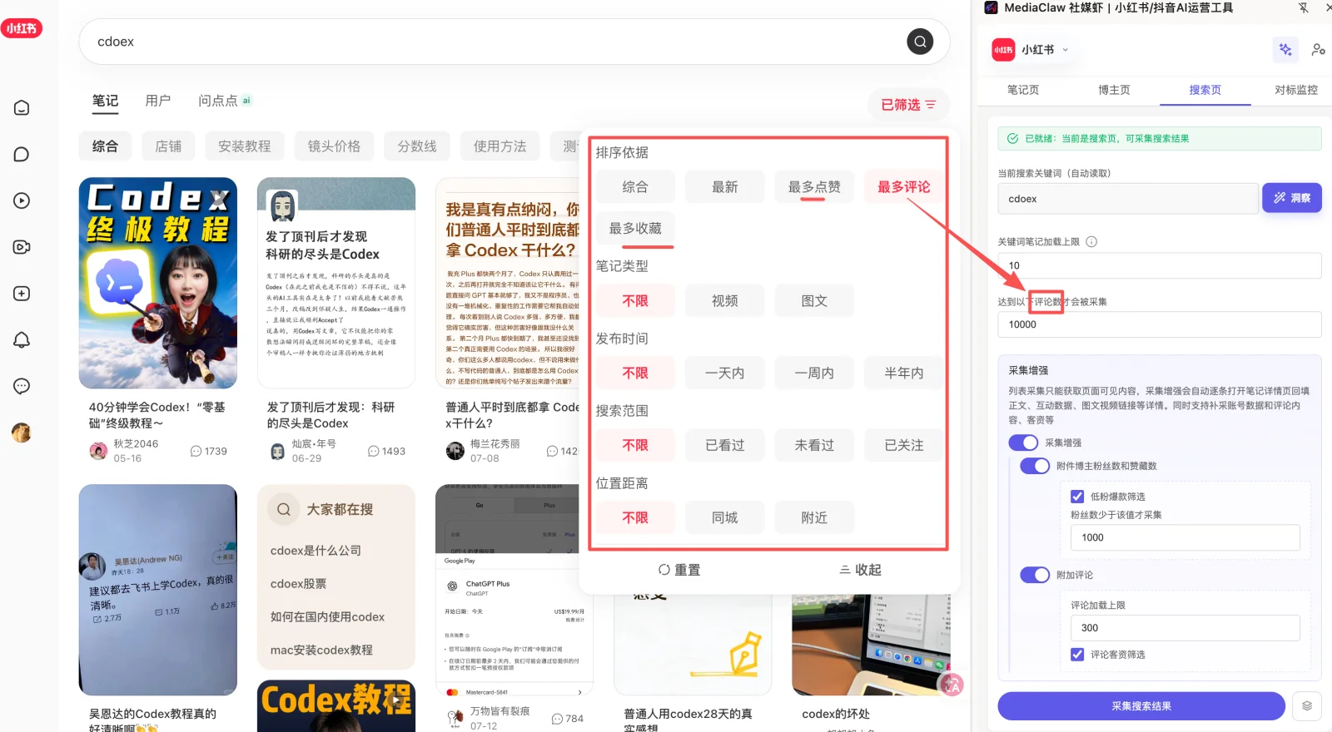Open the profile avatar in left sidebar
The height and width of the screenshot is (732, 1332).
click(x=22, y=433)
